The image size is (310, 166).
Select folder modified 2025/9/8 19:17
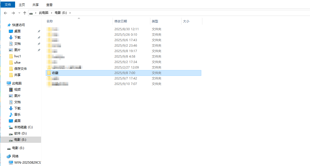pyautogui.click(x=124, y=51)
